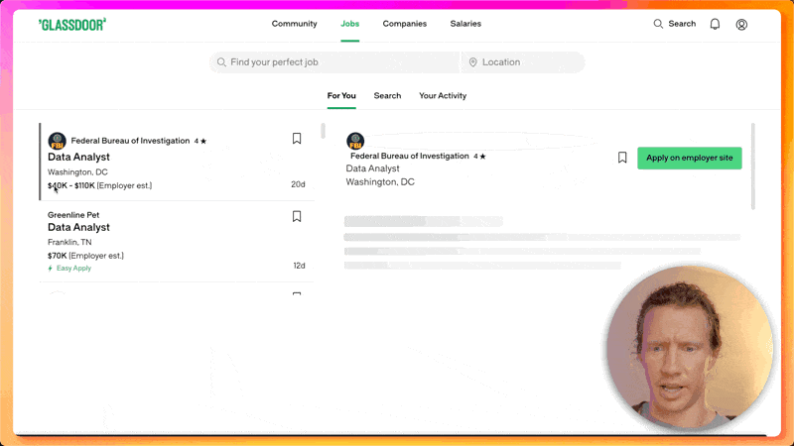Click the magnifying glass icon in header
Screen dimensions: 794x446
[x=658, y=24]
